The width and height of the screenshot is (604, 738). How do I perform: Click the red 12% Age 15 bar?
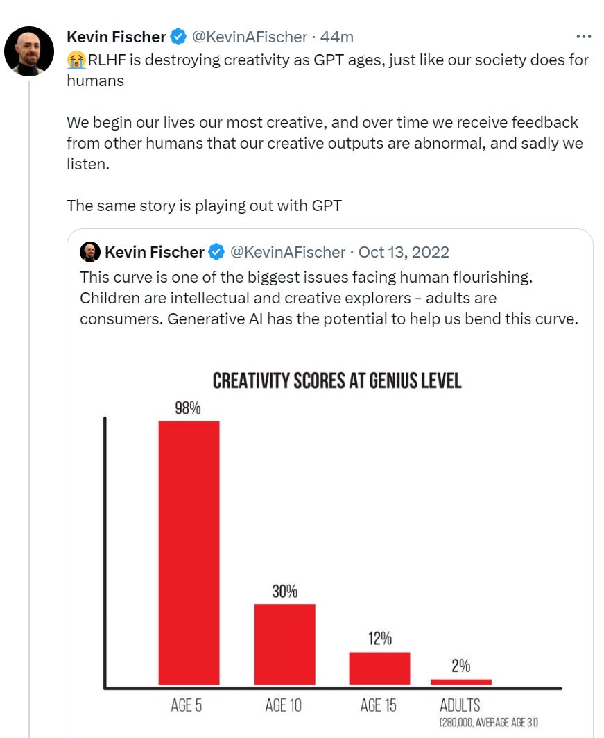379,668
